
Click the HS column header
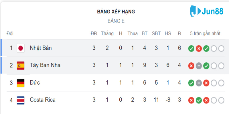pos(168,34)
